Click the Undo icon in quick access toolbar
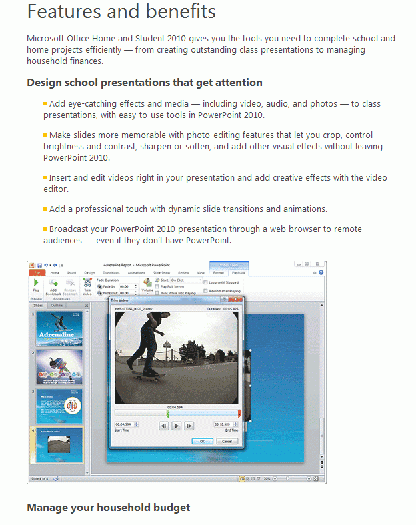Image resolution: width=416 pixels, height=525 pixels. coord(46,265)
